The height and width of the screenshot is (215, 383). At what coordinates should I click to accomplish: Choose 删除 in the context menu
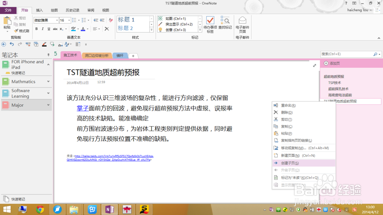click(304, 112)
